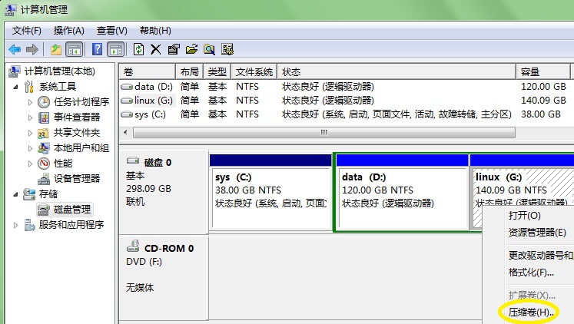Click the volume list horizontal scrollbar thumb
The height and width of the screenshot is (324, 574).
[324, 132]
